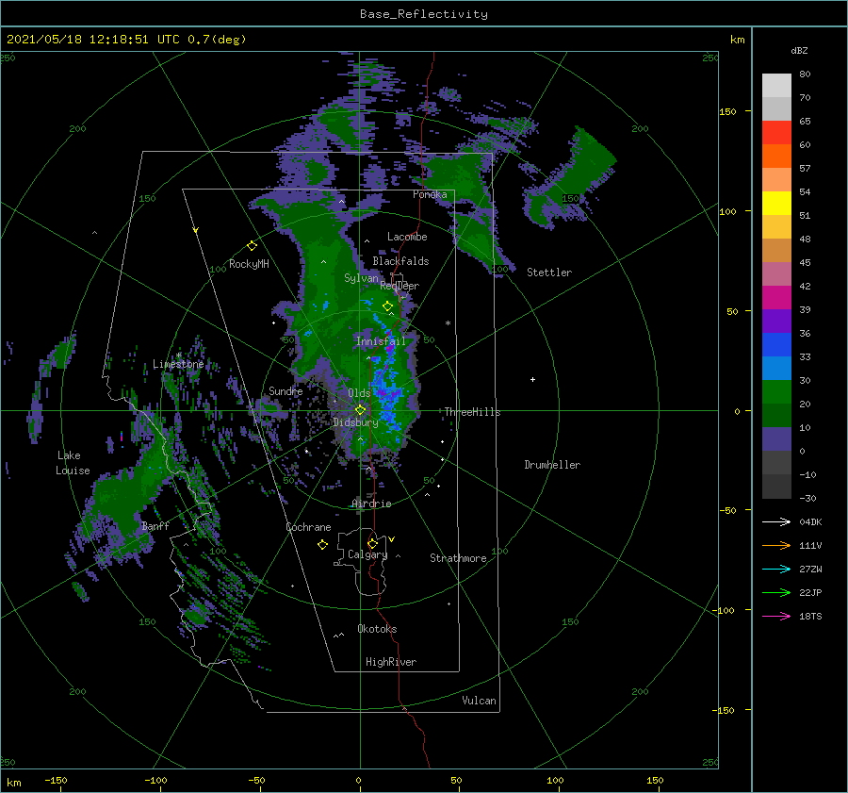Select the yellow 54-51 dBZ color swatch
Screen dimensions: 848x793
776,204
